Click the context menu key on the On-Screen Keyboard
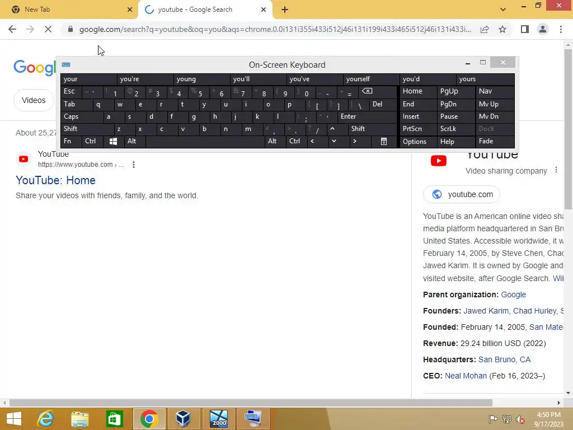 [384, 142]
